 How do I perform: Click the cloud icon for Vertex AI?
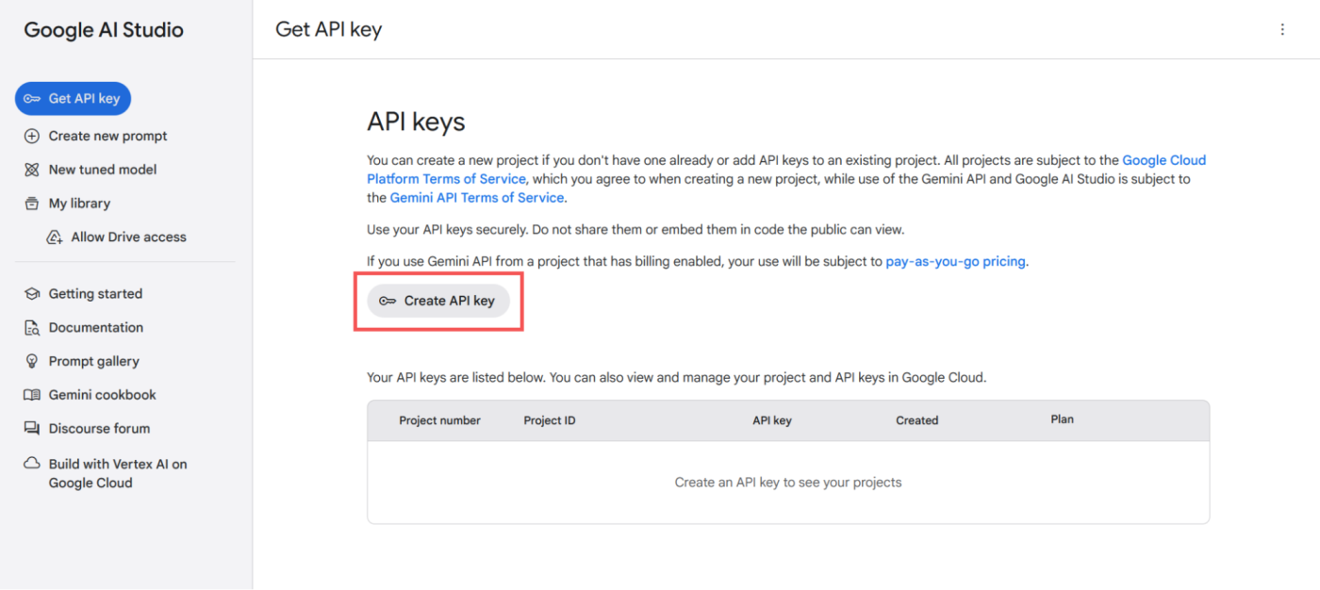(32, 464)
